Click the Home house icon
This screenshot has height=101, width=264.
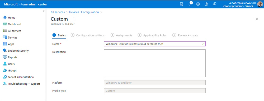click(x=5, y=17)
